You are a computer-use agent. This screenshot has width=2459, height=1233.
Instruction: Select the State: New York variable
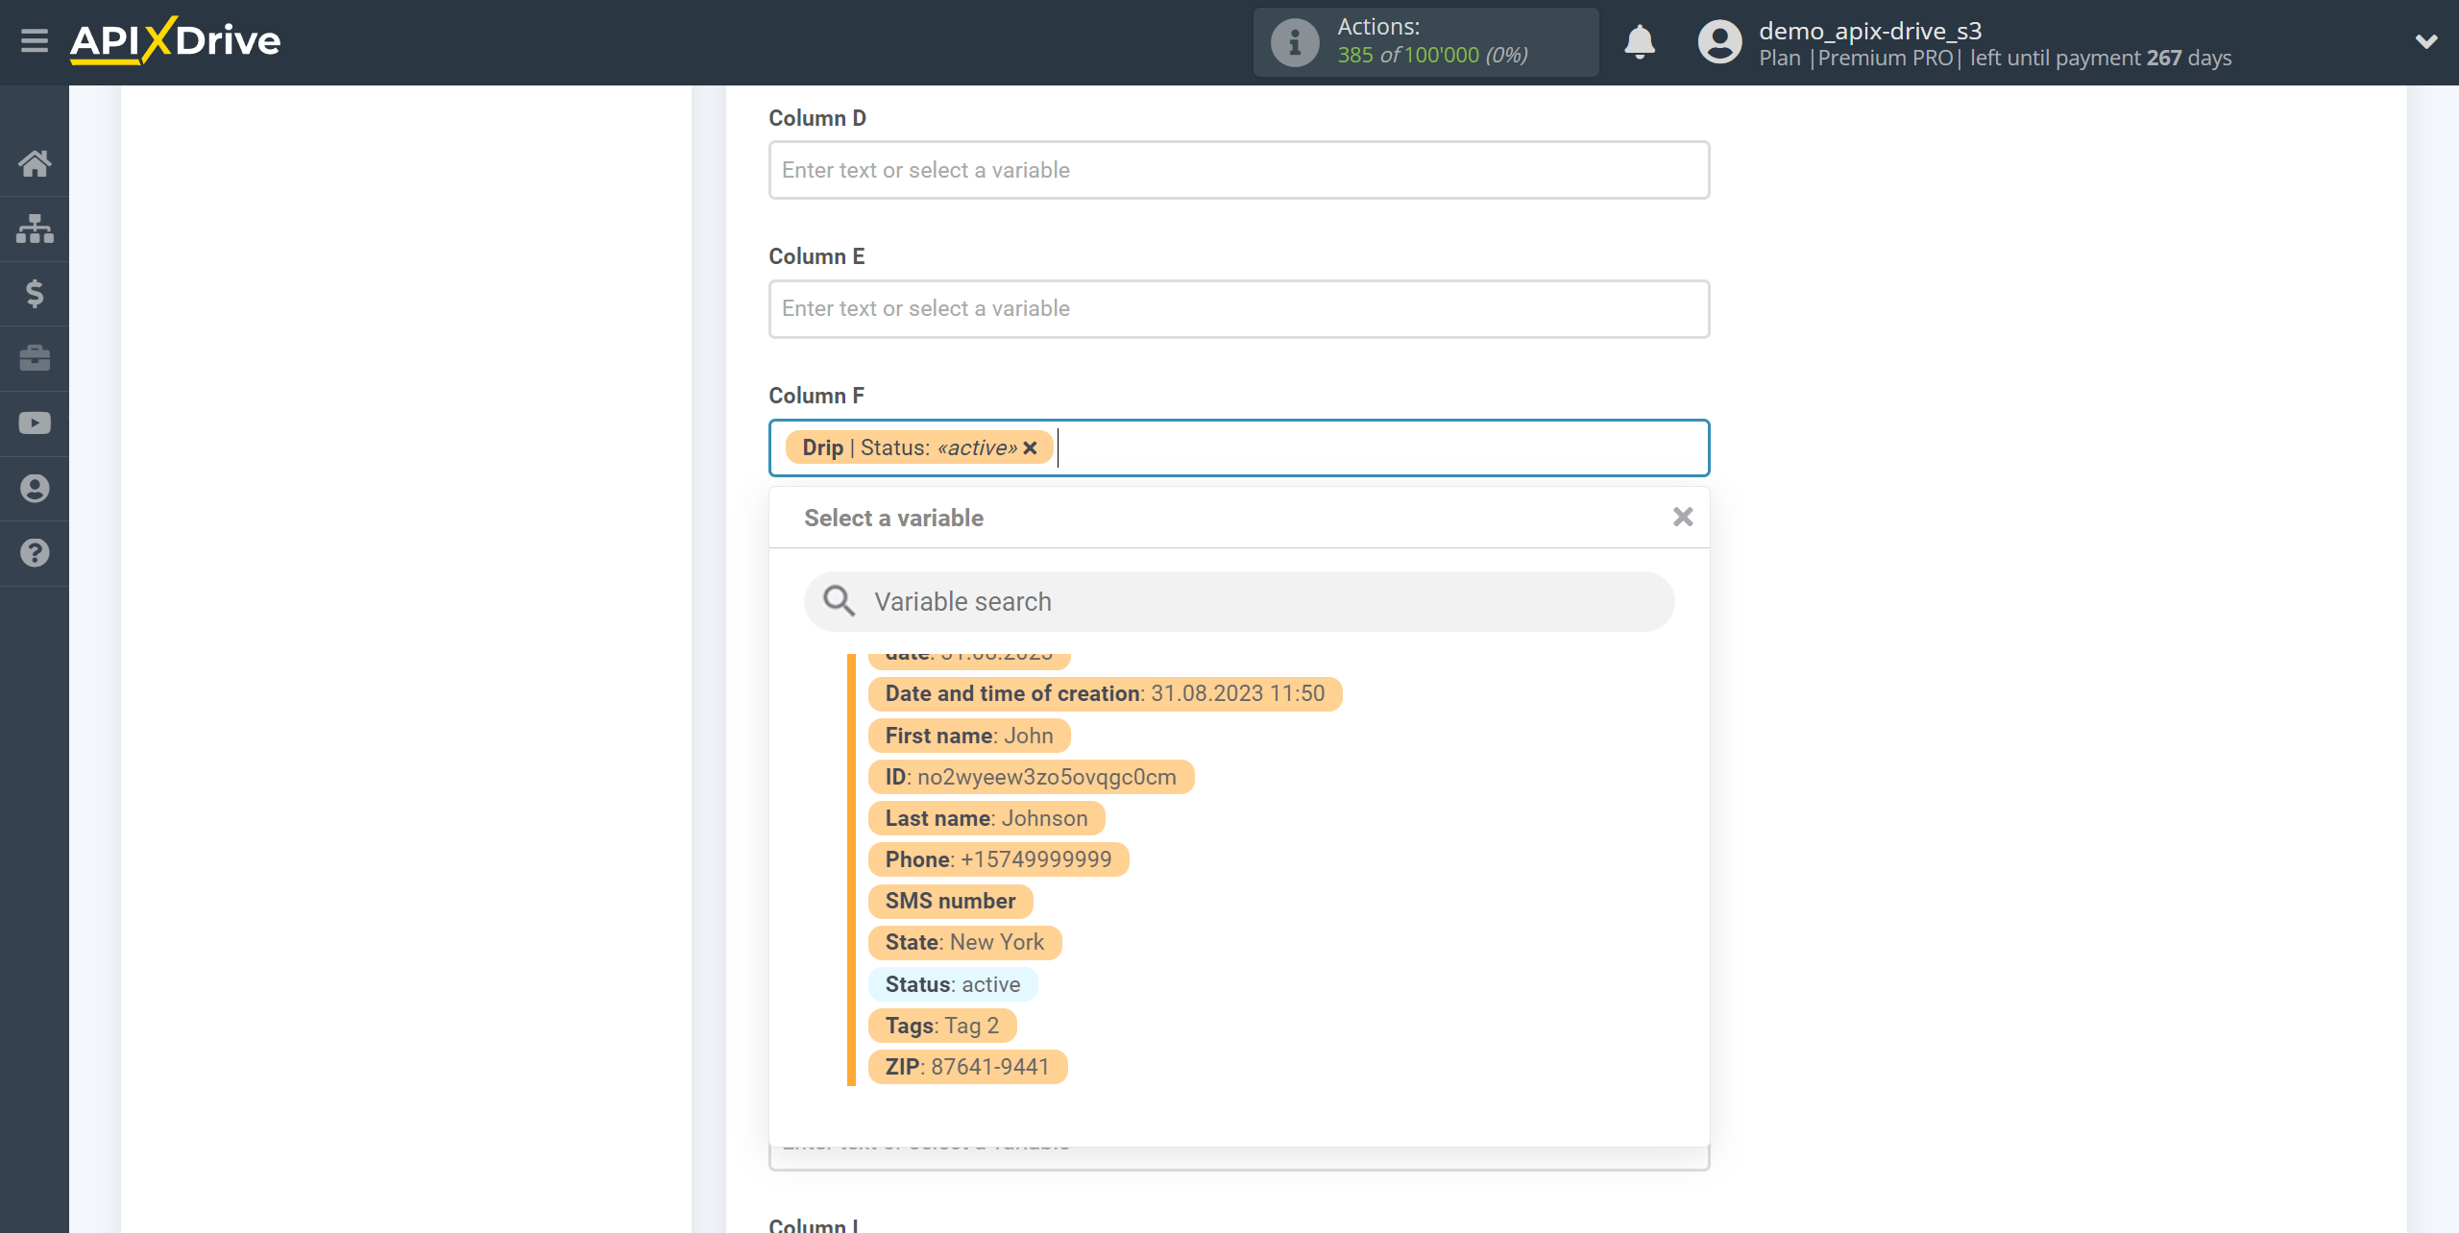pos(964,942)
